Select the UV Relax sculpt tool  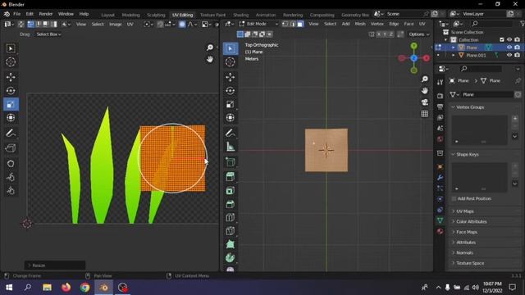click(x=11, y=177)
